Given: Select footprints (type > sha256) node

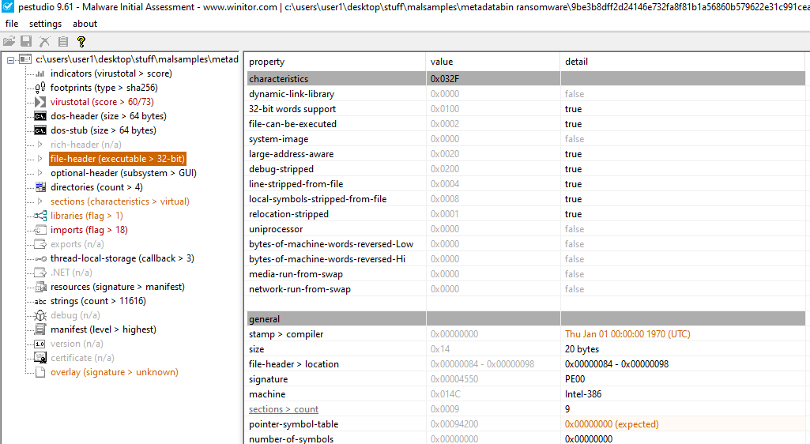Looking at the screenshot, I should (104, 88).
